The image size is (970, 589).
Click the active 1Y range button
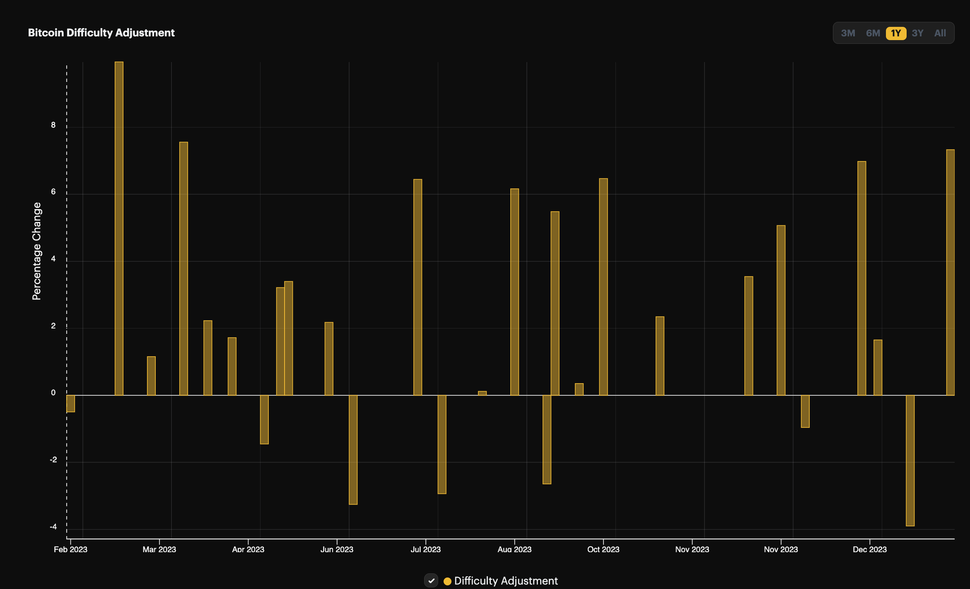click(895, 33)
